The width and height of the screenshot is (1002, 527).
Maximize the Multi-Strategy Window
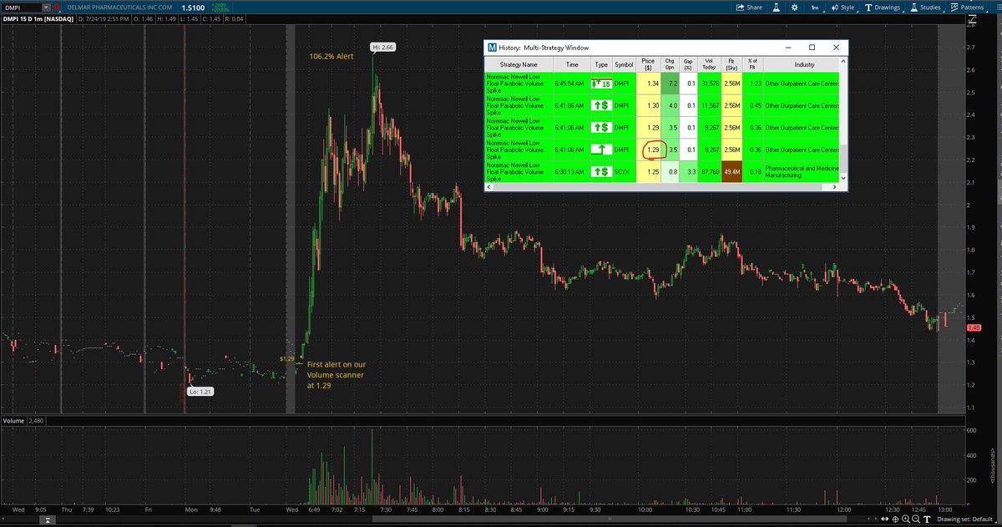[812, 48]
